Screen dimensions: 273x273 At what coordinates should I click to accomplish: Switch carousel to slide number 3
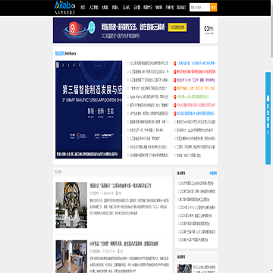68,65
